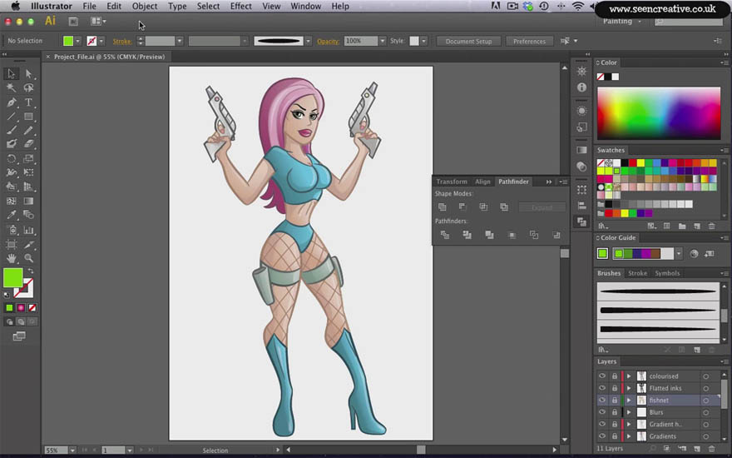Image resolution: width=732 pixels, height=458 pixels.
Task: Select the Scale tool
Action: pos(28,159)
